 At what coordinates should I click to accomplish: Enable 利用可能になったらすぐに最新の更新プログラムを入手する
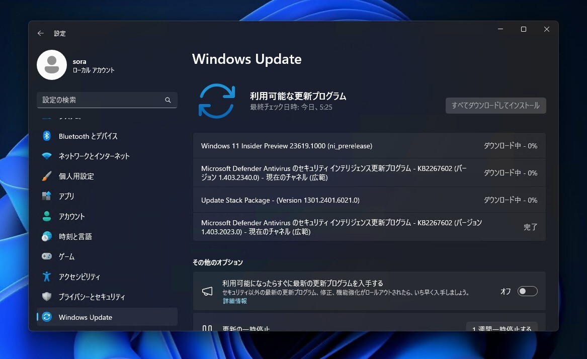pyautogui.click(x=527, y=291)
